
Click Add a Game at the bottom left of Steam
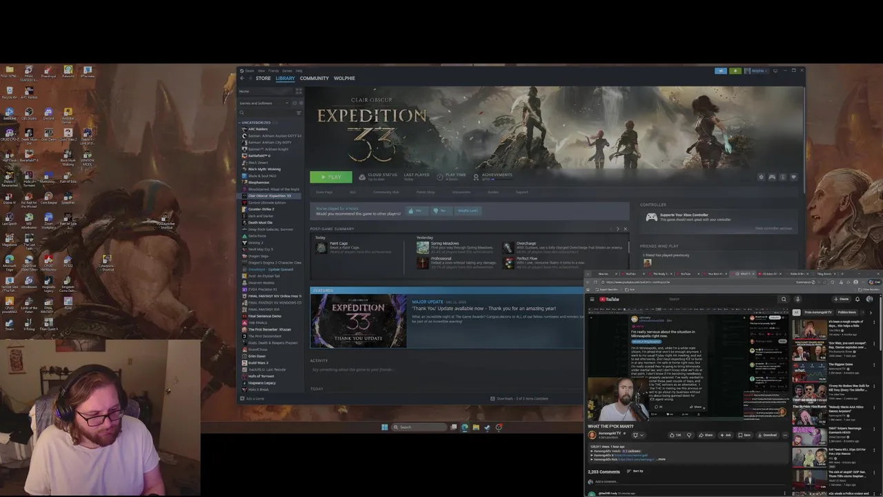click(x=252, y=398)
